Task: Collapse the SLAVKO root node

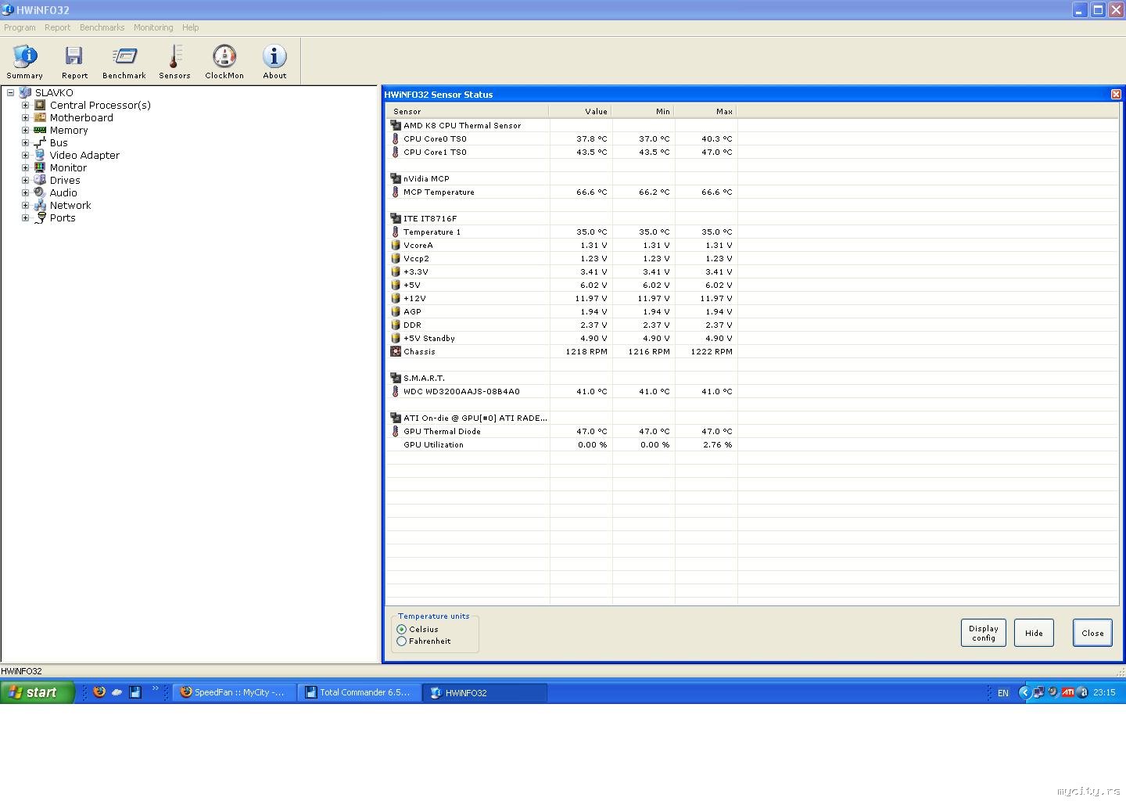Action: click(x=11, y=93)
